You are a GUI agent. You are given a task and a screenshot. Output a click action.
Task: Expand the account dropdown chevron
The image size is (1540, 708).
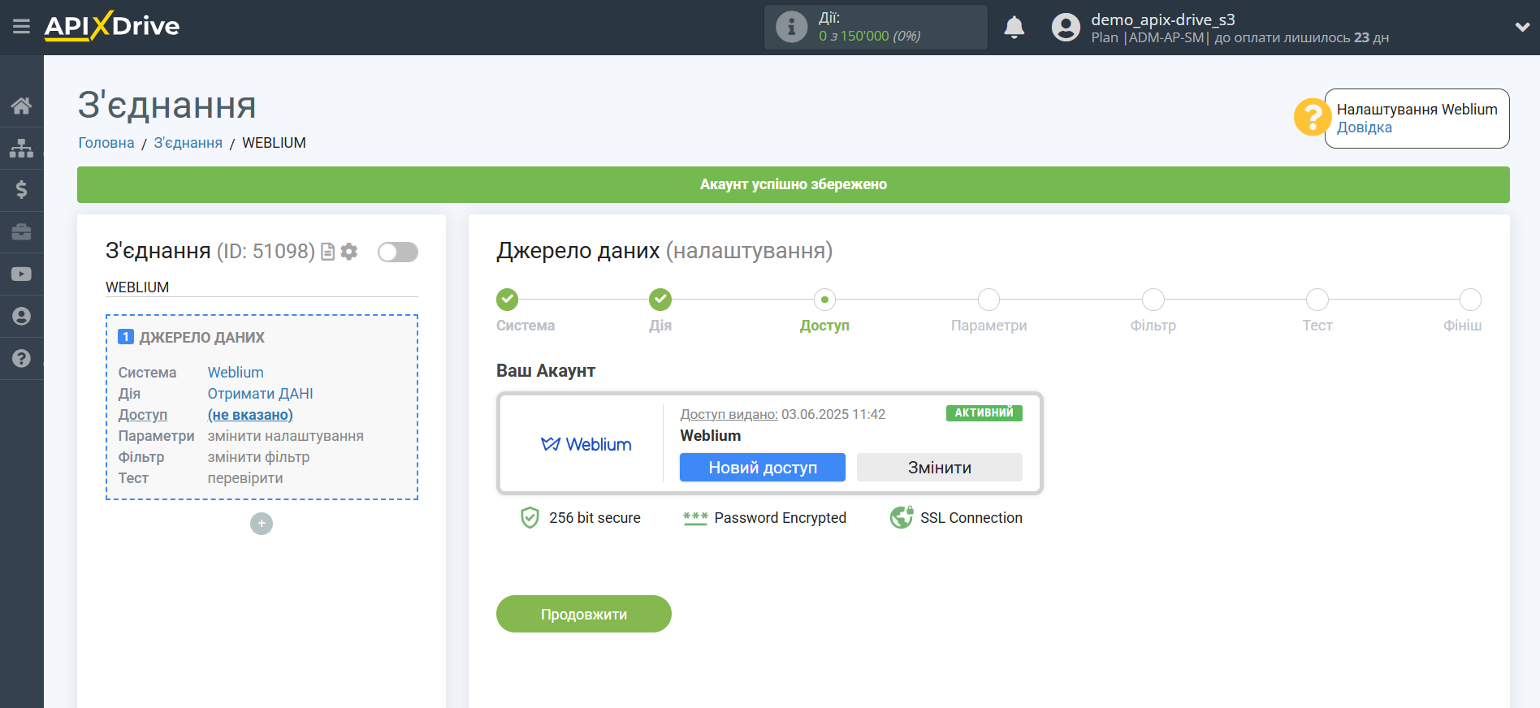pos(1522,27)
